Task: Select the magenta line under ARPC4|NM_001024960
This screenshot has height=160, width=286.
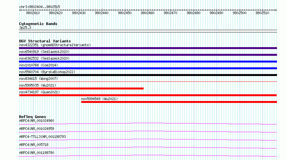Action: (148, 123)
